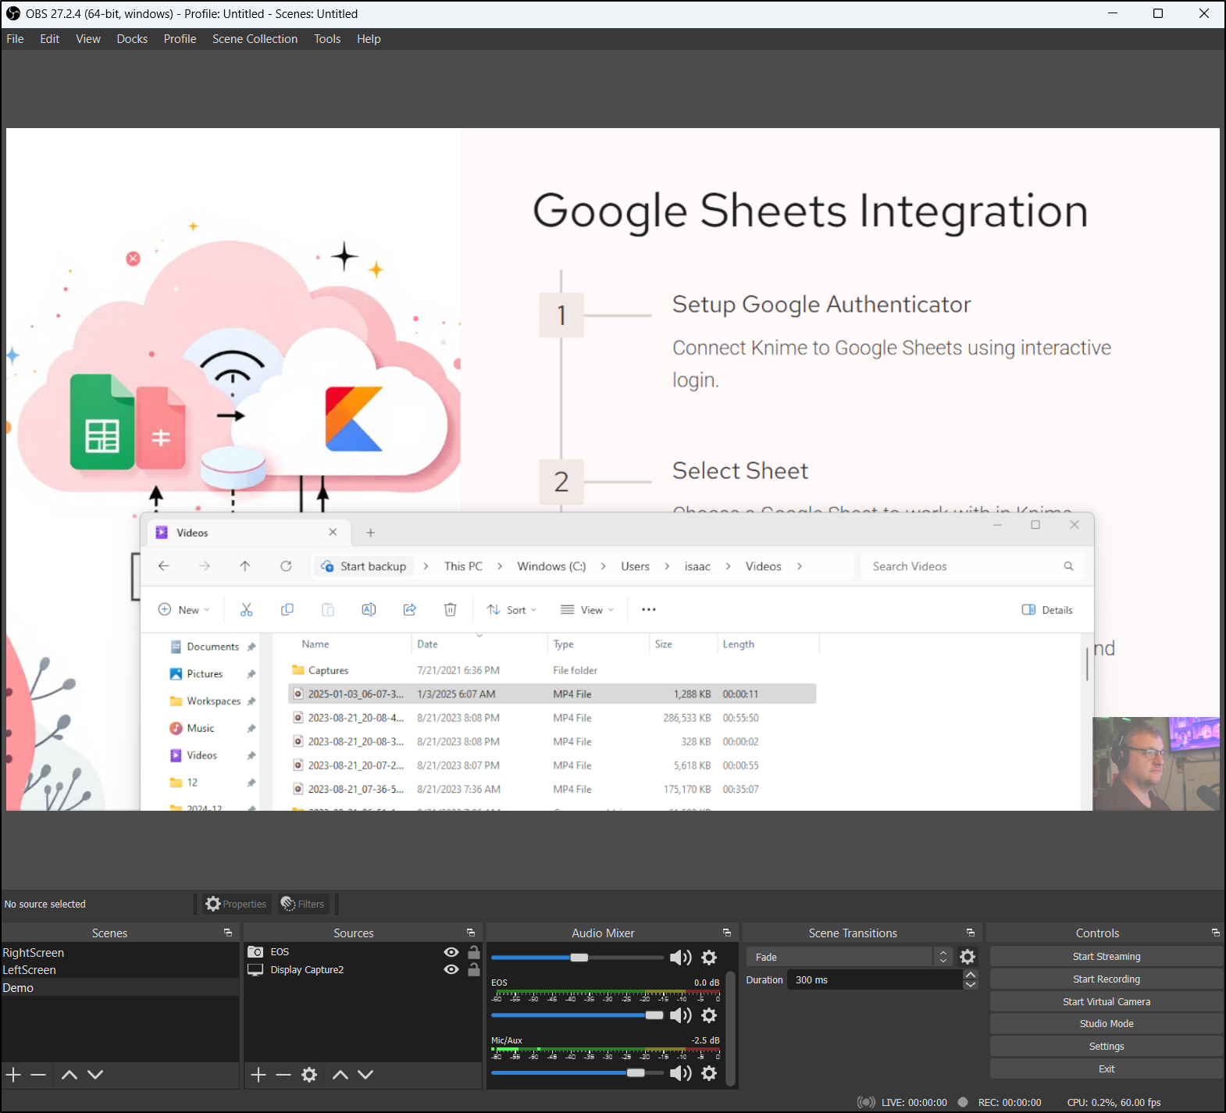Pop out the Sources dock
Image resolution: width=1226 pixels, height=1113 pixels.
point(471,933)
